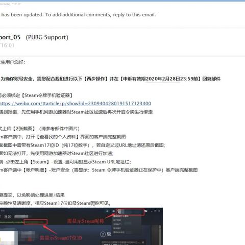The width and height of the screenshot is (245, 245).
Task: Click the 'reply to this email' notice line
Action: click(x=78, y=15)
